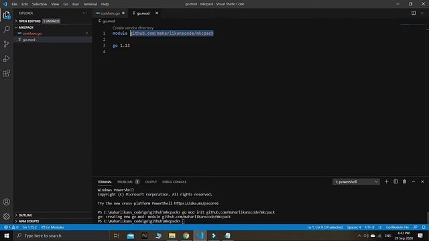Screen dimensions: 429x241
Task: Select the Terminal panel tab
Action: point(105,181)
